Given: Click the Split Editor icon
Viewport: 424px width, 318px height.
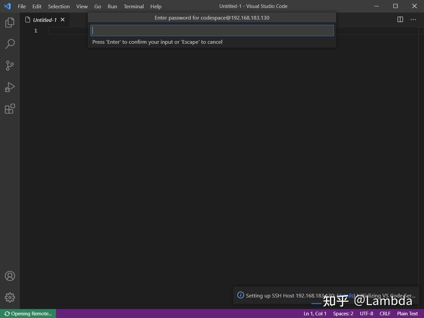Looking at the screenshot, I should pyautogui.click(x=400, y=20).
